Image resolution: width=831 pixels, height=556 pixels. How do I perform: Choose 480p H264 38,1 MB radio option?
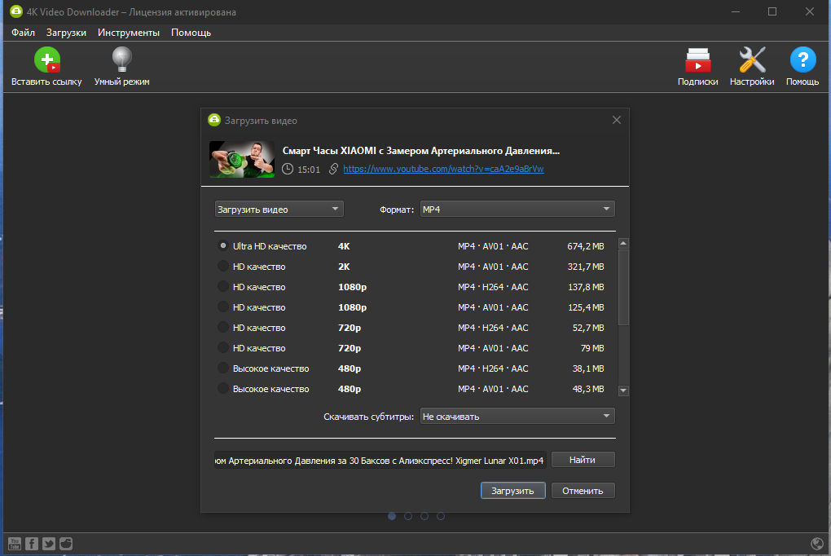point(223,368)
